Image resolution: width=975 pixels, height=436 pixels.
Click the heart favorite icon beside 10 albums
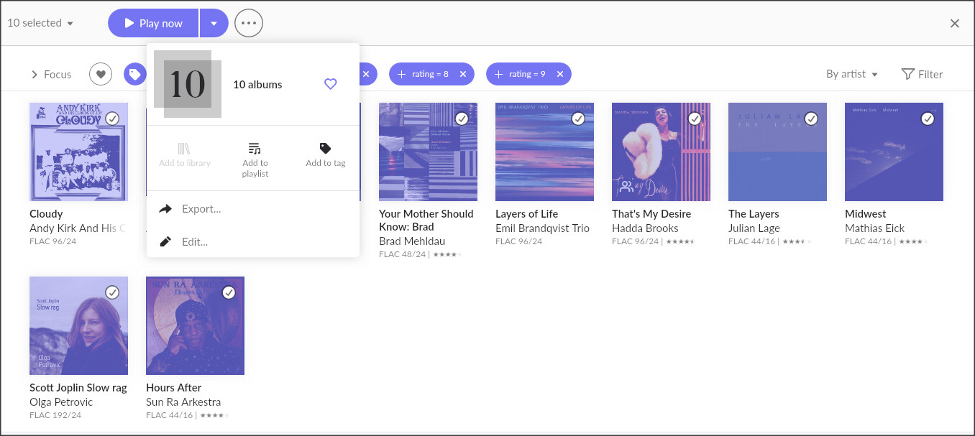(330, 84)
